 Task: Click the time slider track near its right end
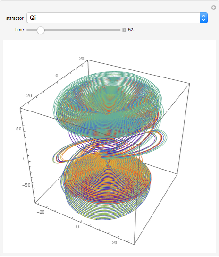tap(117, 30)
